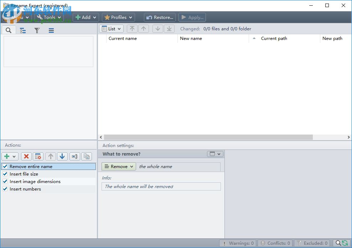Click the Warnings: 0 status indicator

(238, 243)
